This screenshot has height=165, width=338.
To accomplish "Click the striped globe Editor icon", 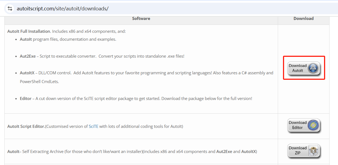I will (313, 125).
